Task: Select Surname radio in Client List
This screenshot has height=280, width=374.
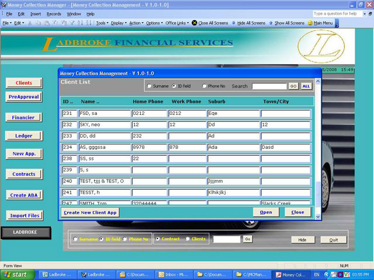Action: [x=150, y=86]
